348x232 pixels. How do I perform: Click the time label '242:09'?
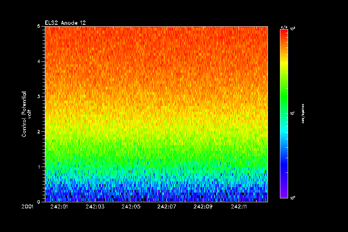203,207
